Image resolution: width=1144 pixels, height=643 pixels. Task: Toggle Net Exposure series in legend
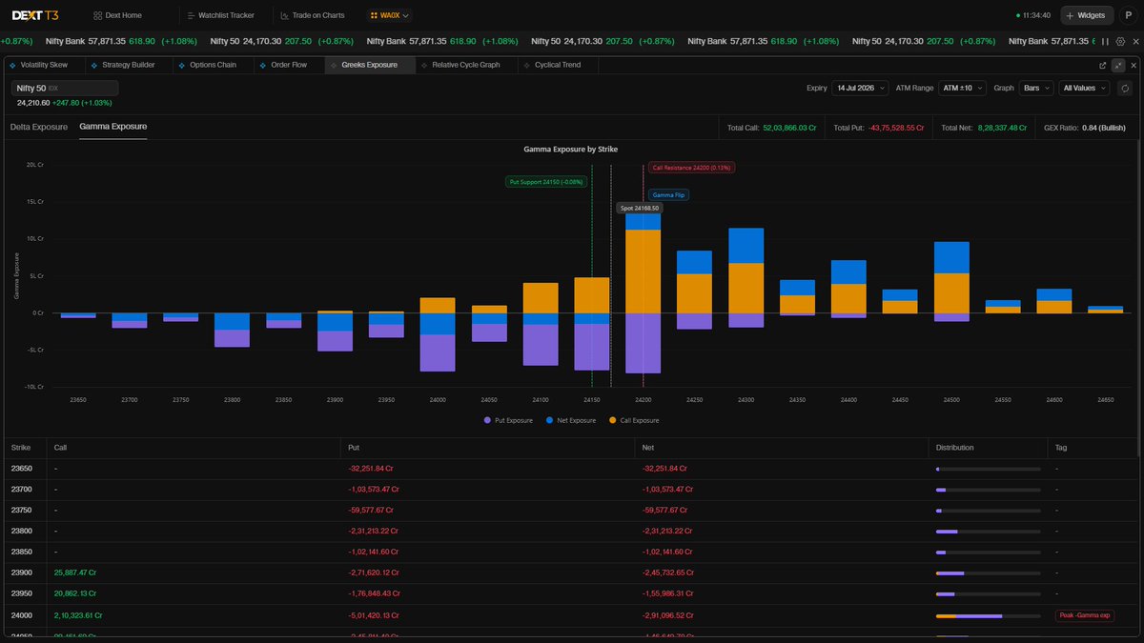[571, 420]
